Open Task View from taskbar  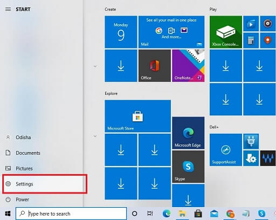(150, 214)
